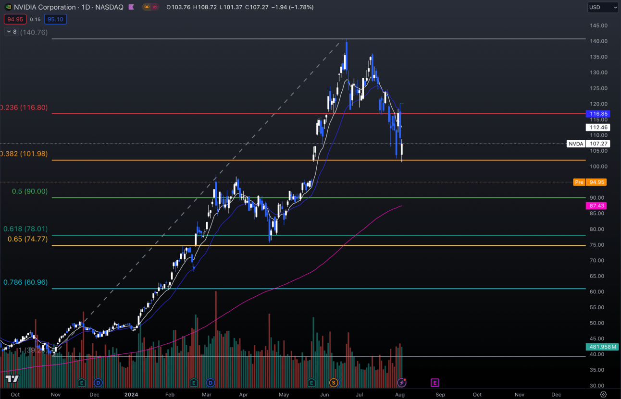This screenshot has width=621, height=399.
Task: Click the pre-market sun session icon
Action: click(147, 7)
